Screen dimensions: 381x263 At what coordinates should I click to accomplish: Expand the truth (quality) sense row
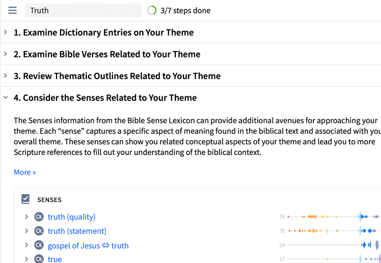(x=26, y=216)
